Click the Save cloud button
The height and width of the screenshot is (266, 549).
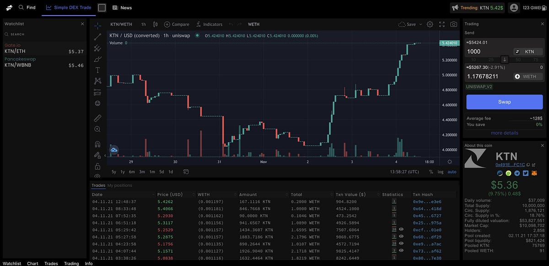click(x=407, y=24)
